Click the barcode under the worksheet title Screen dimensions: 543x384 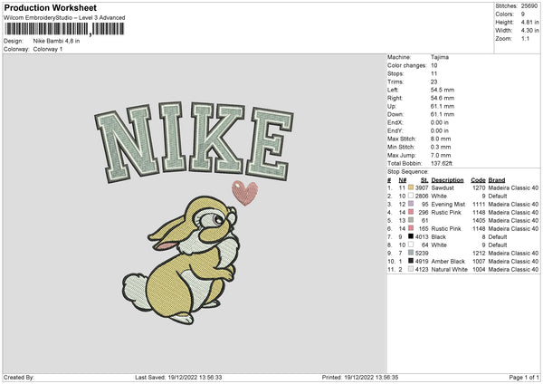pyautogui.click(x=62, y=32)
